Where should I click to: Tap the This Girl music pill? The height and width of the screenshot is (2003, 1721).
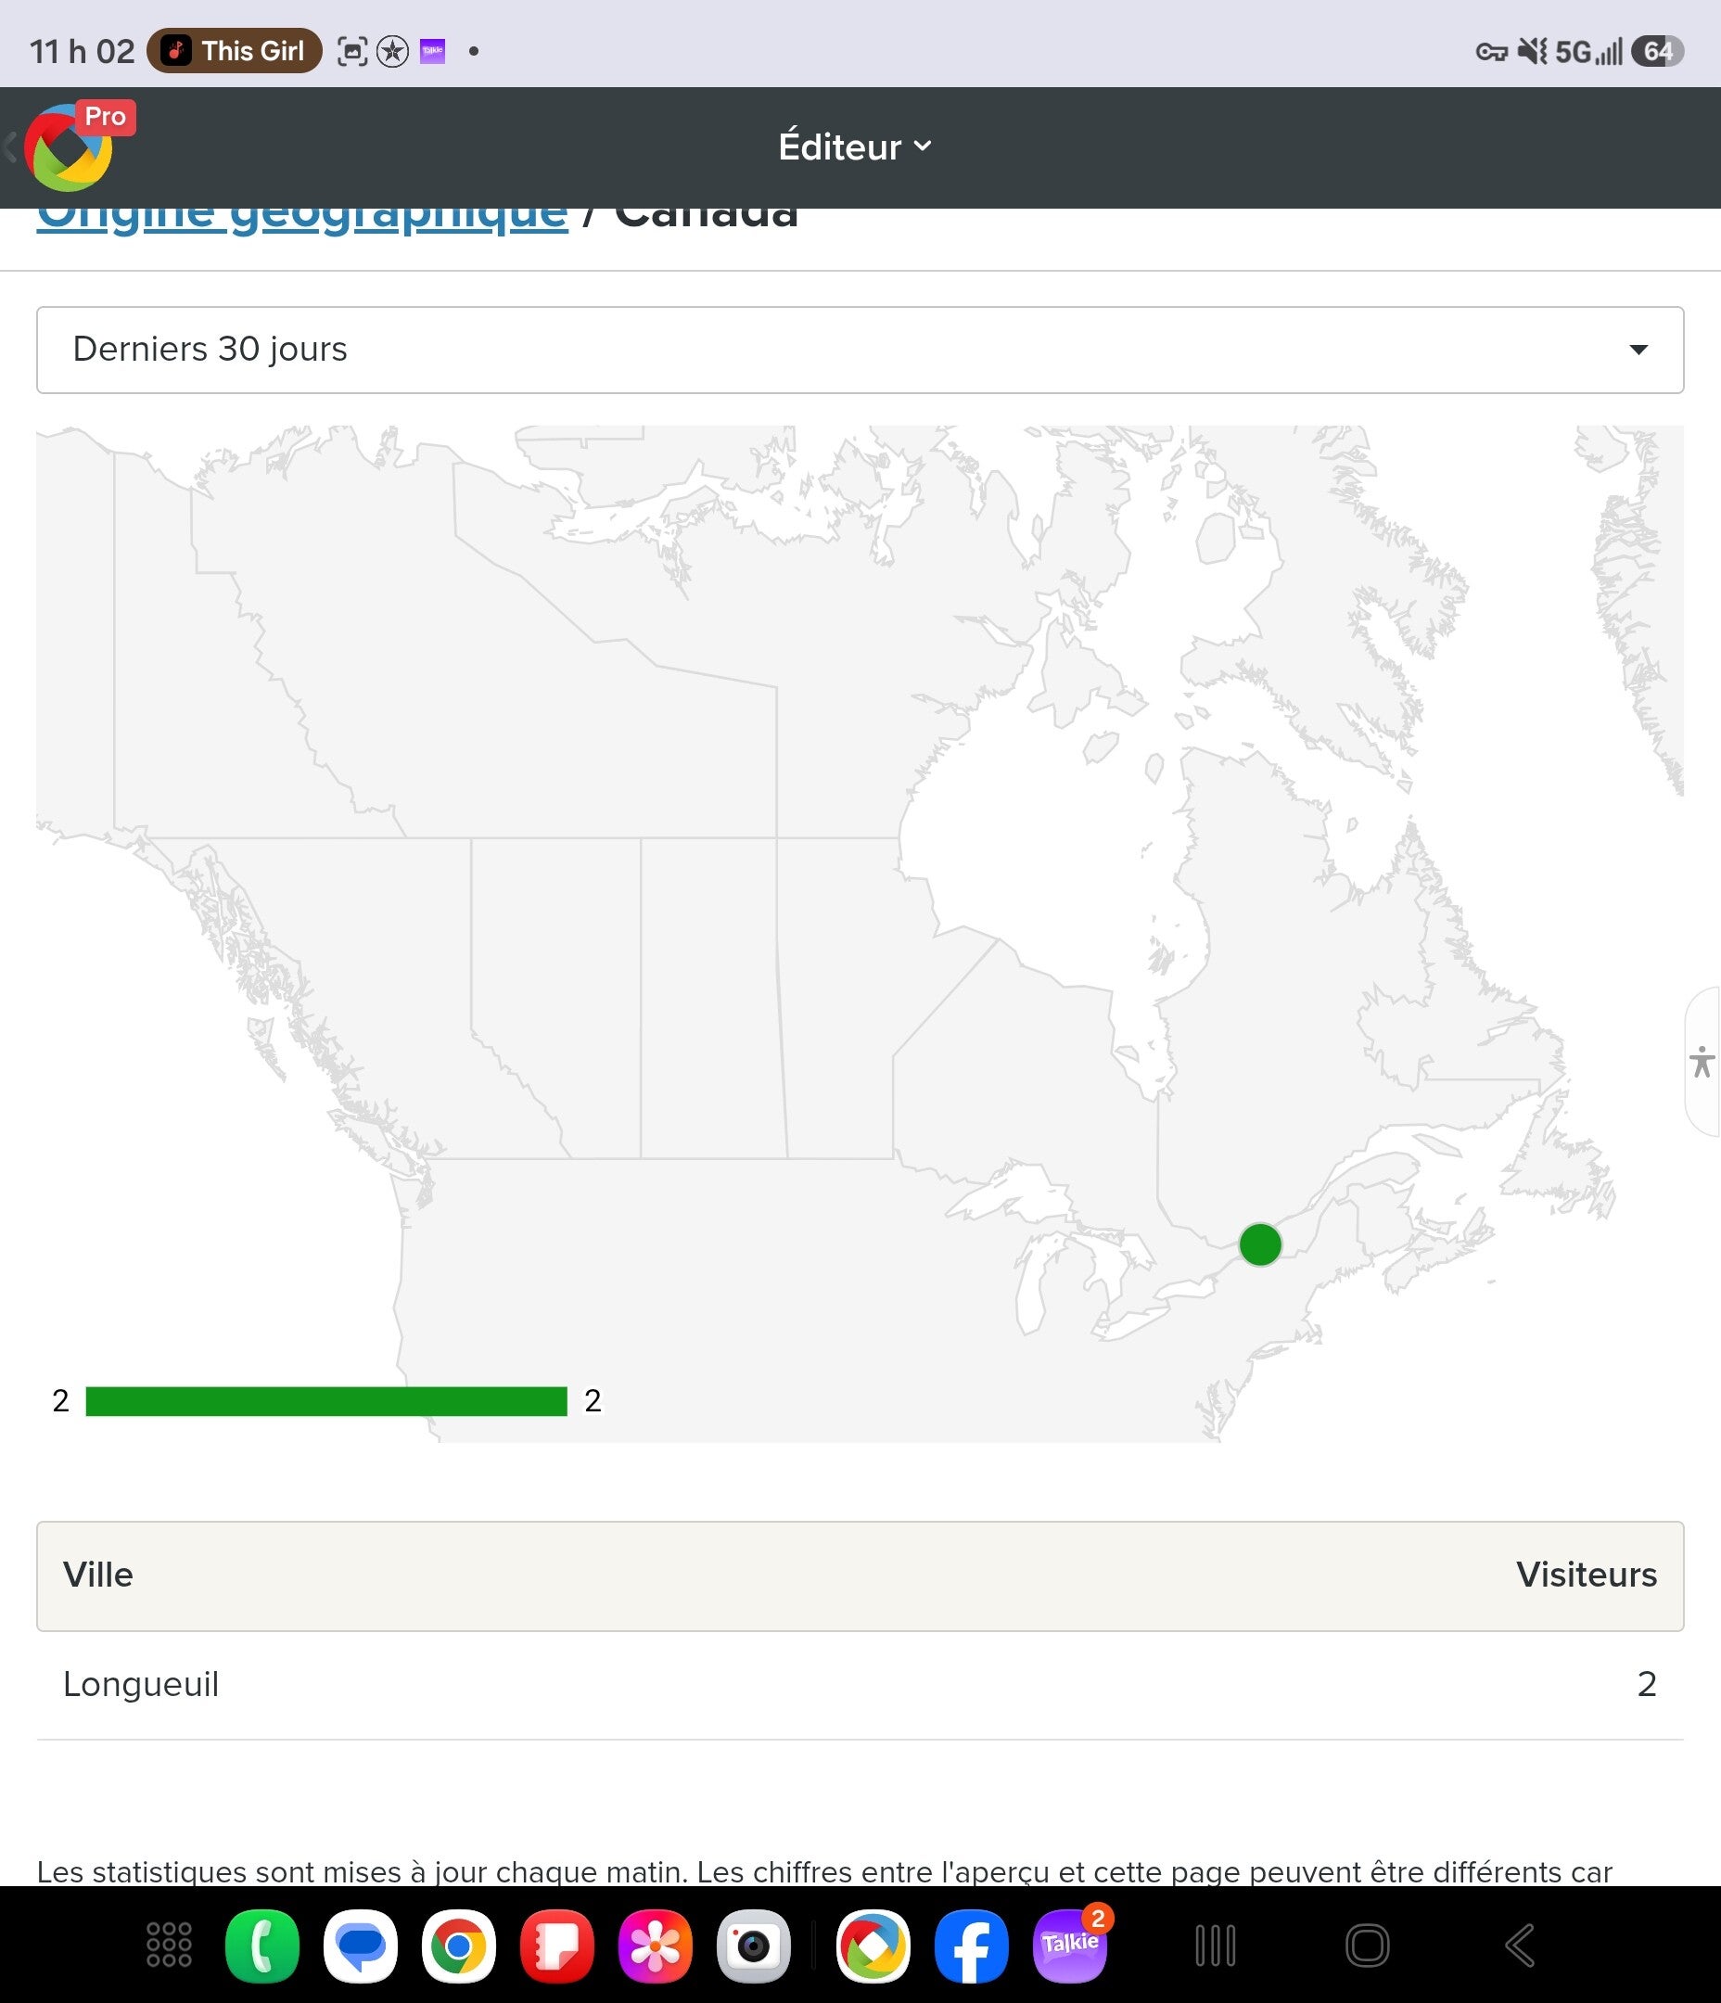pos(235,50)
